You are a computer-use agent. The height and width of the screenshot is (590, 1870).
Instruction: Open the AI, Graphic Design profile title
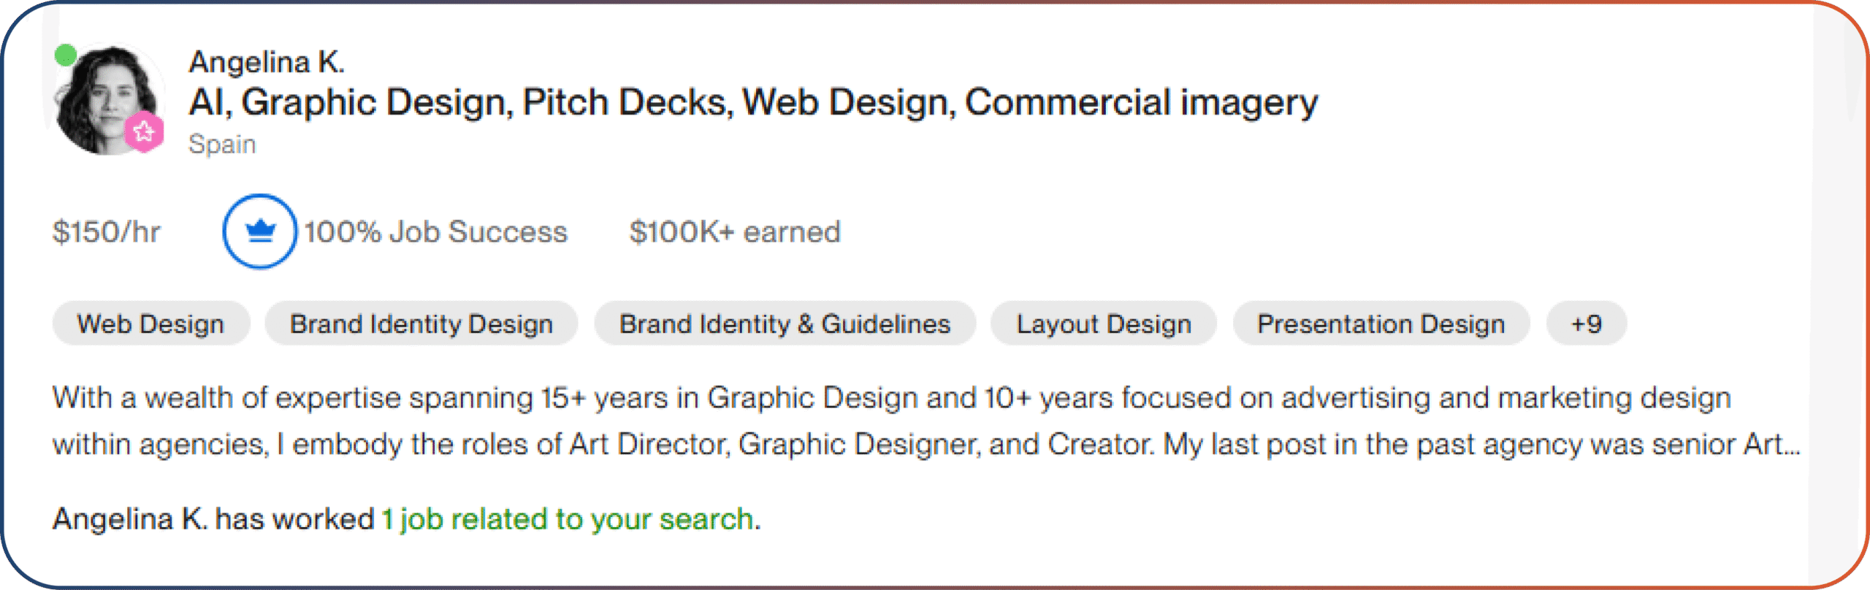752,102
